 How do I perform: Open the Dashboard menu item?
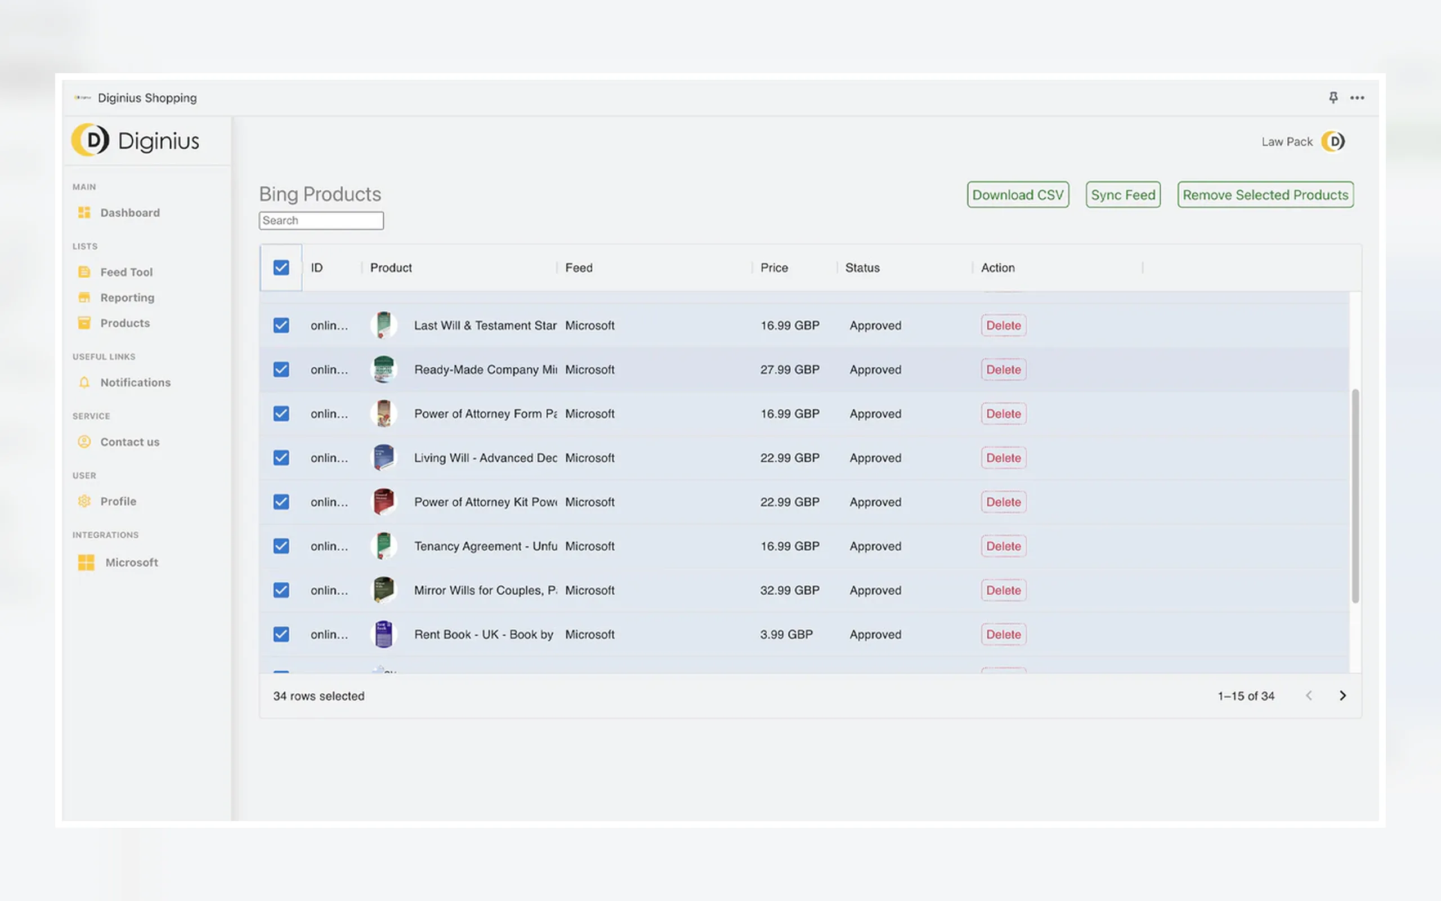coord(130,213)
